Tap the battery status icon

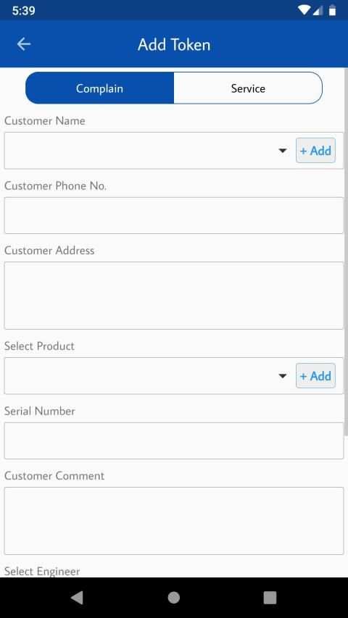333,10
